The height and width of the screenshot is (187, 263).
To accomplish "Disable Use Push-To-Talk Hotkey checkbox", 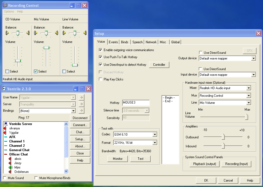I will click(x=100, y=57).
